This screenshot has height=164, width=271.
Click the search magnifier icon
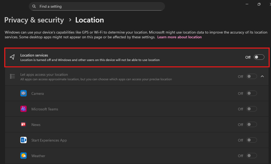point(34,6)
